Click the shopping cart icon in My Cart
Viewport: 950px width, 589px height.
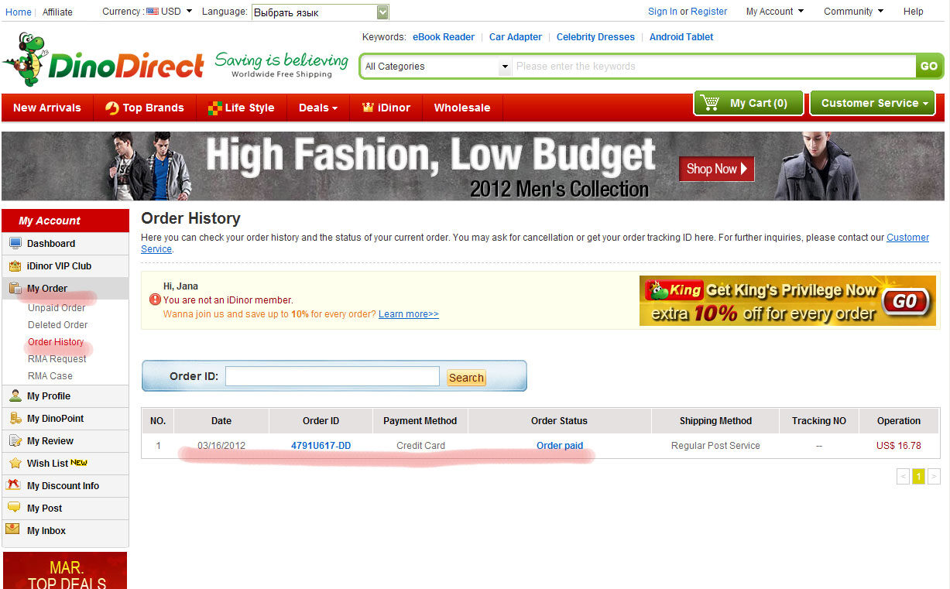click(708, 103)
